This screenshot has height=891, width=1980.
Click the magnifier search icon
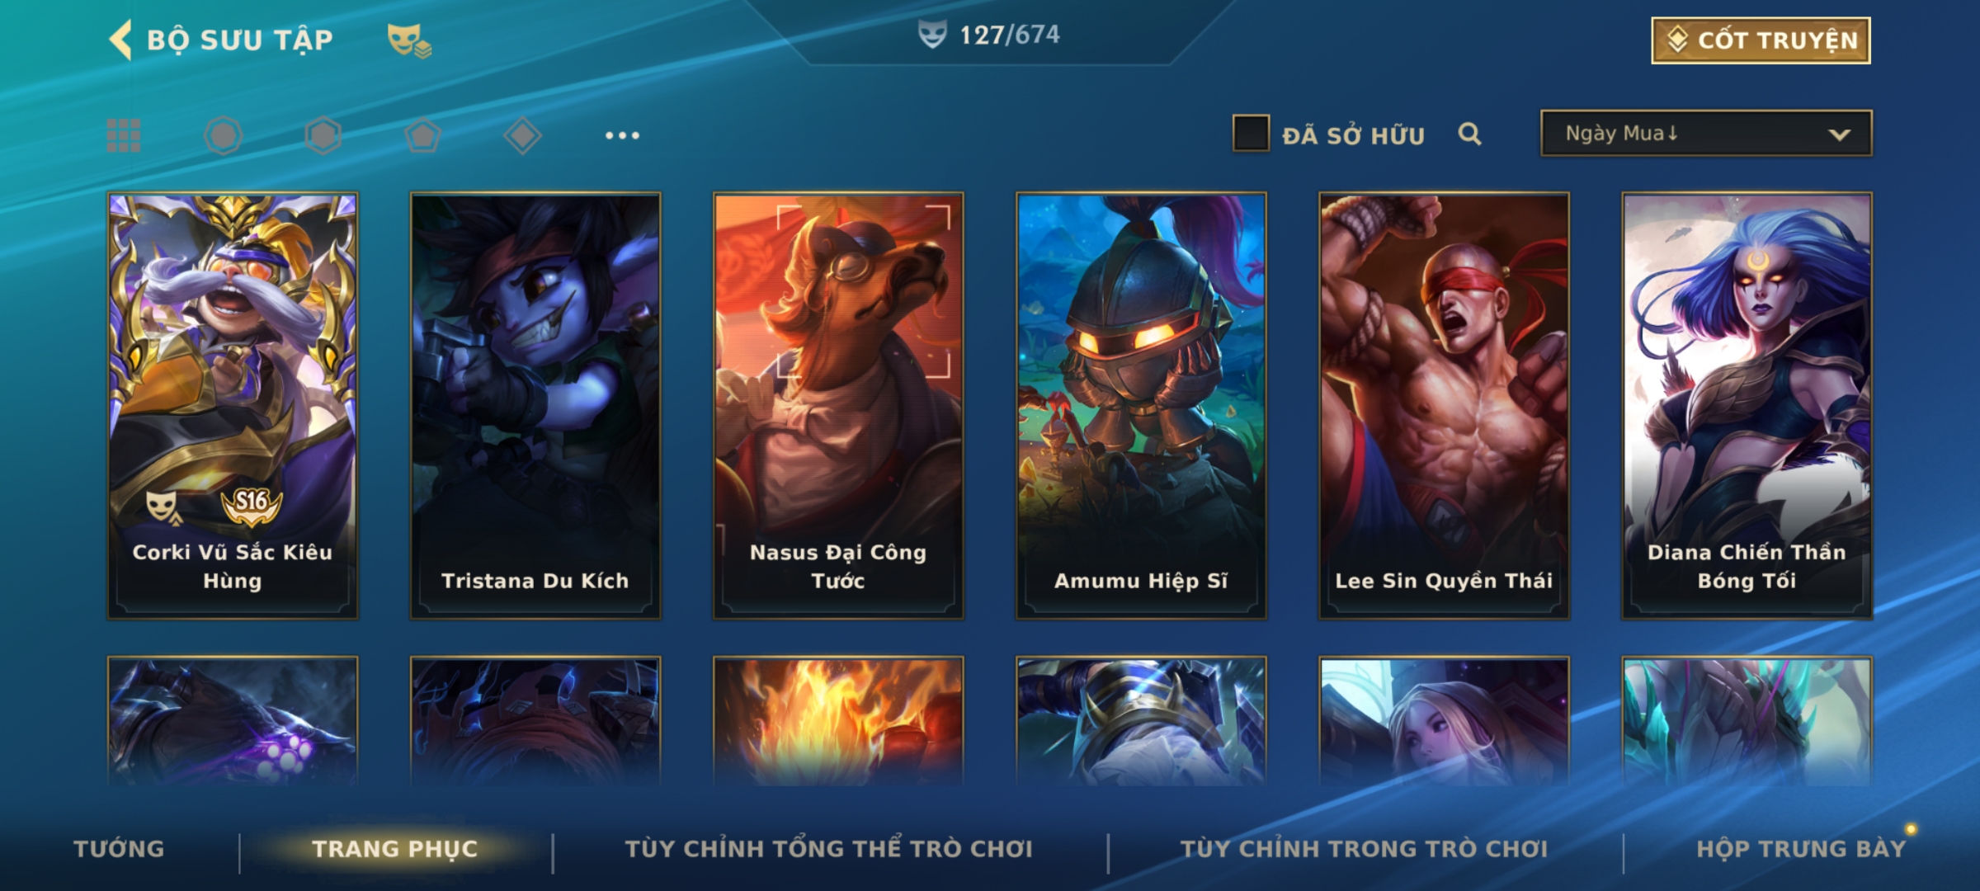click(x=1469, y=134)
